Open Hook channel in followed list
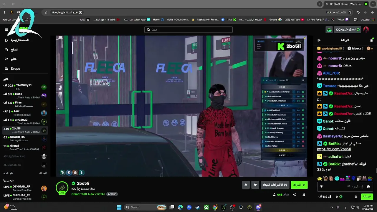This screenshot has height=212, width=377. 25,96
